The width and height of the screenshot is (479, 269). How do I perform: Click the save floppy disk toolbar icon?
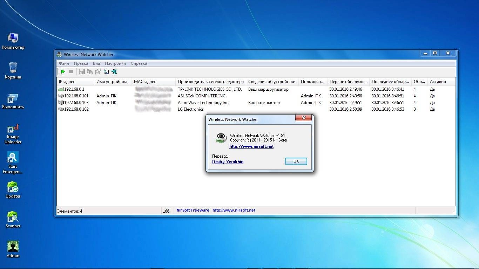point(82,71)
